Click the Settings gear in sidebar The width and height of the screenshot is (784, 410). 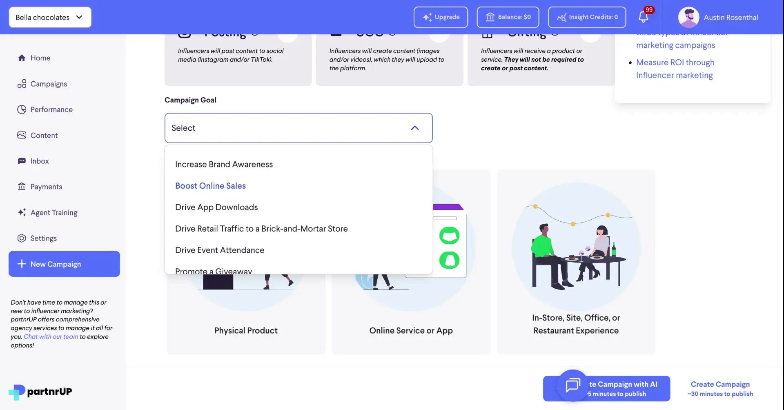click(22, 238)
